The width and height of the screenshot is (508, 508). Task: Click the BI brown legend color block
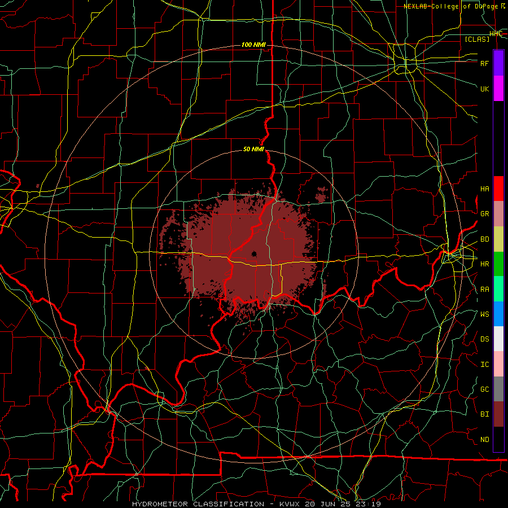[x=498, y=414]
